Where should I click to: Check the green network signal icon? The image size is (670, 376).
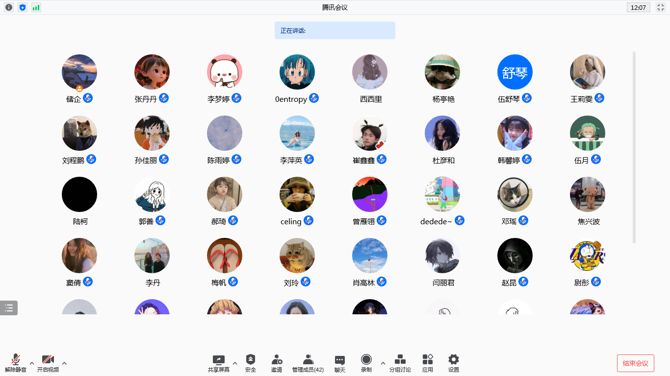click(36, 7)
